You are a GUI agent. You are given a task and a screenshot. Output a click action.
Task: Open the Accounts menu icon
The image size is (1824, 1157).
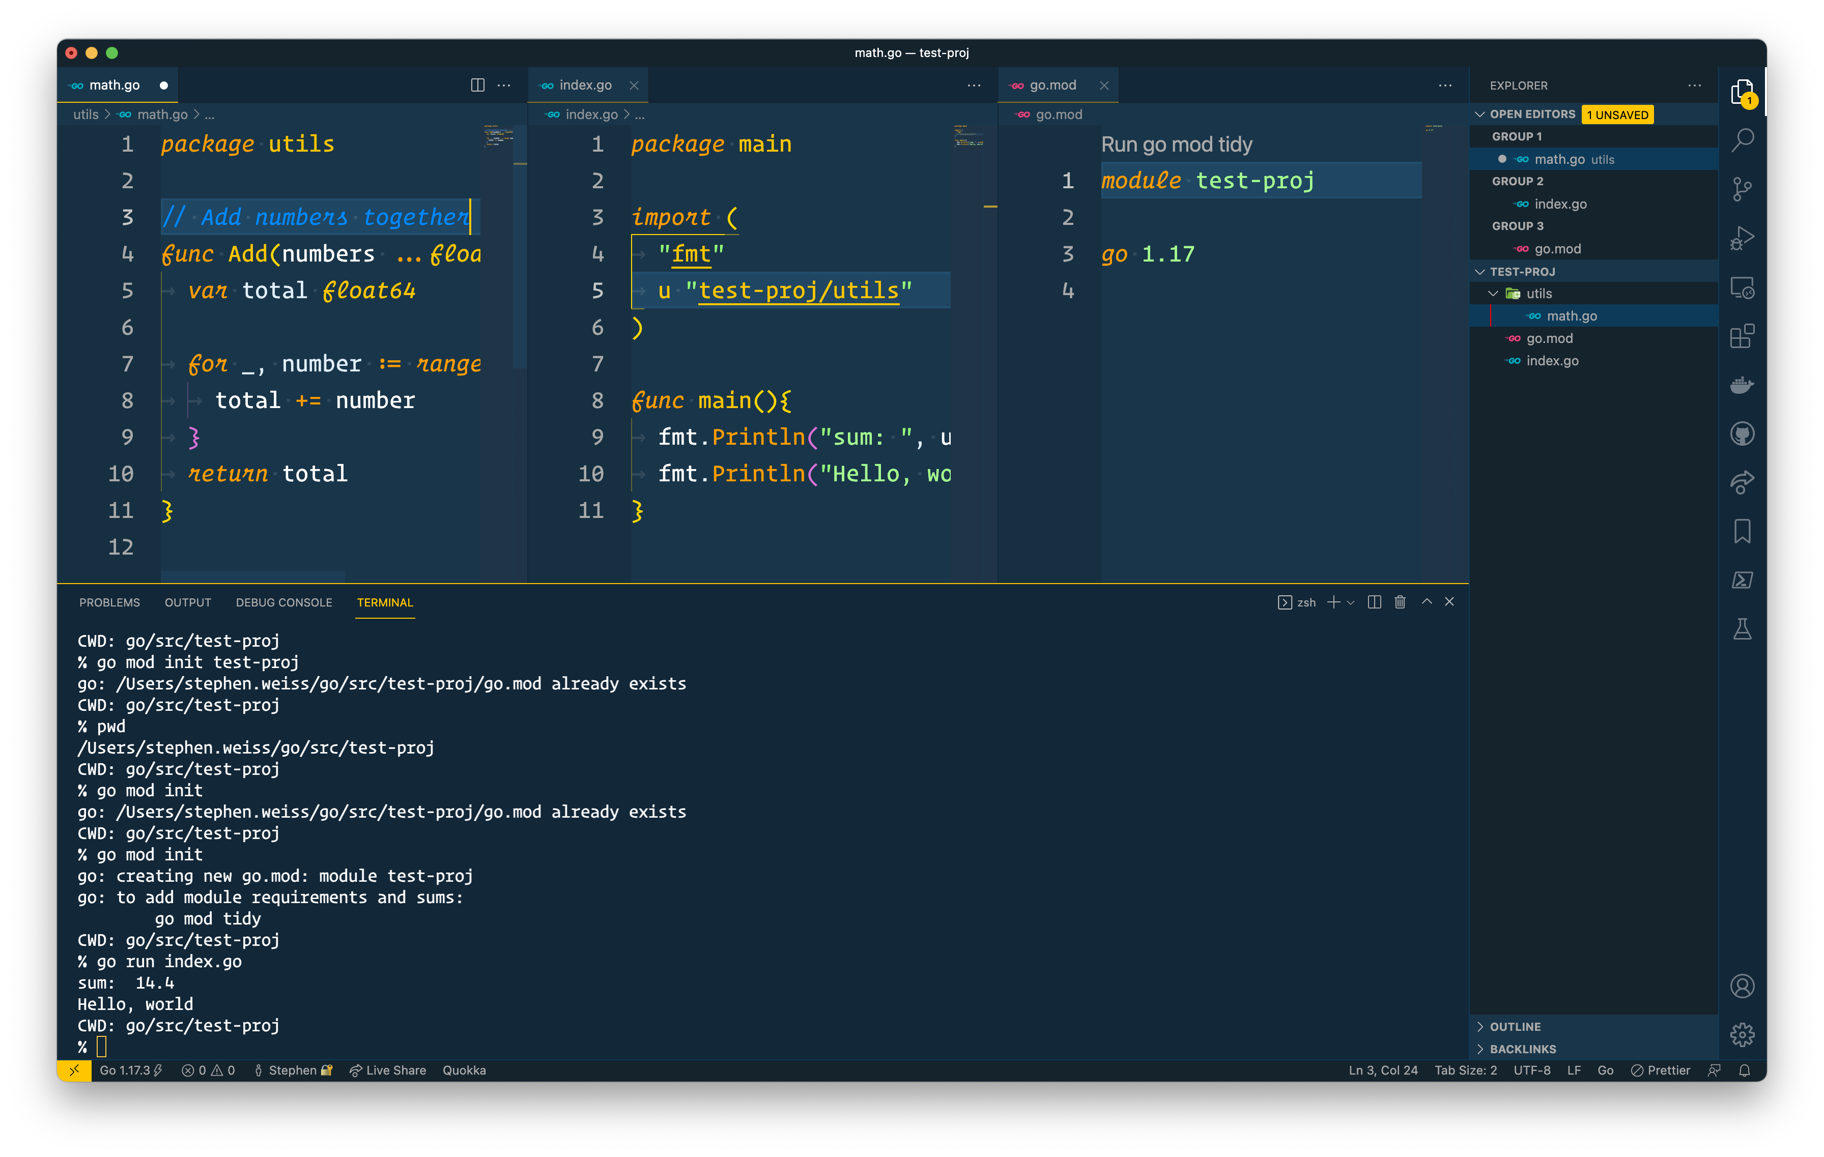[1742, 986]
